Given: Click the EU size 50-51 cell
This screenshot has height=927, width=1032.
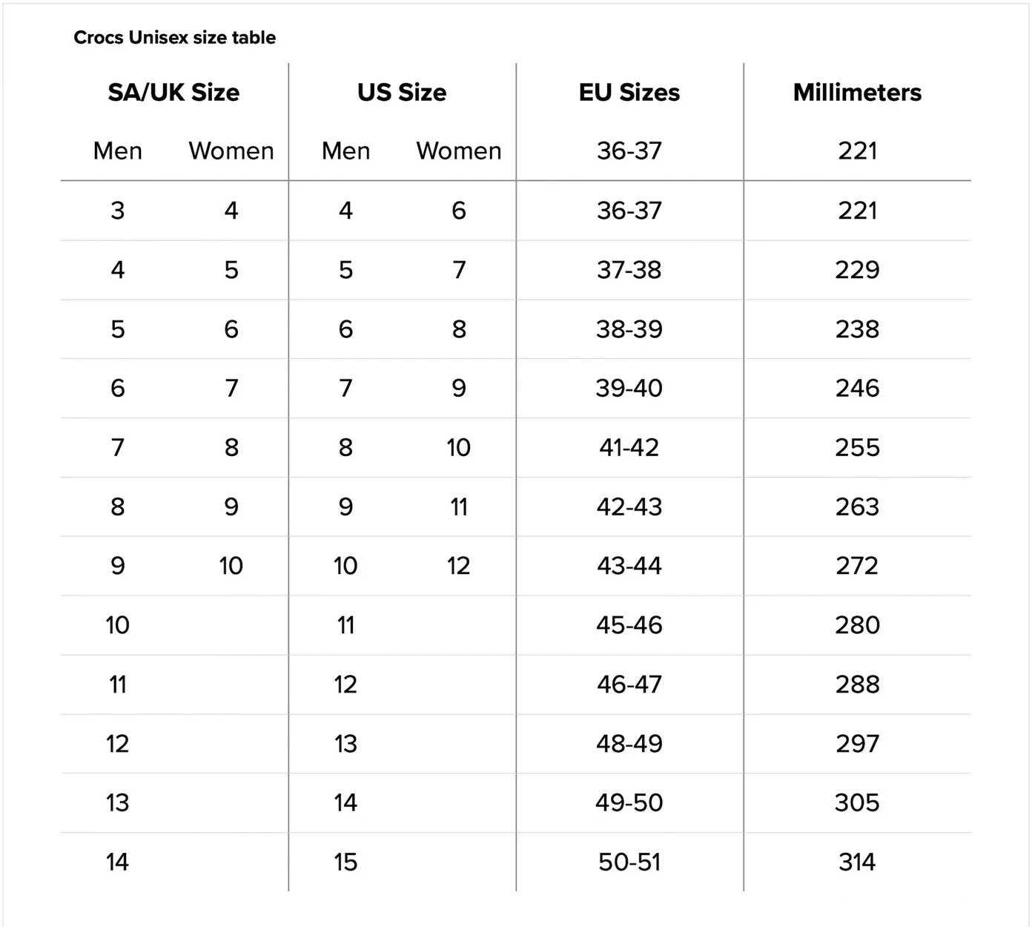Looking at the screenshot, I should (629, 862).
